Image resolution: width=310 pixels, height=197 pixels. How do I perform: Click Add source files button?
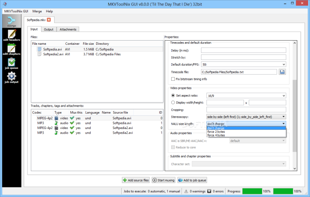coord(136,180)
